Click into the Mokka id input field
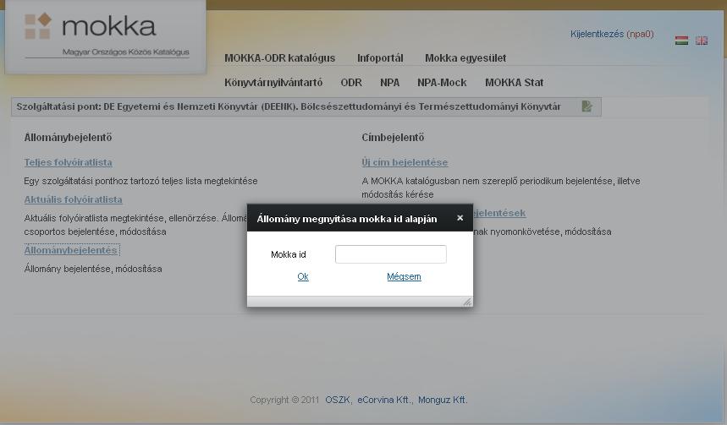This screenshot has width=727, height=425. coord(390,254)
